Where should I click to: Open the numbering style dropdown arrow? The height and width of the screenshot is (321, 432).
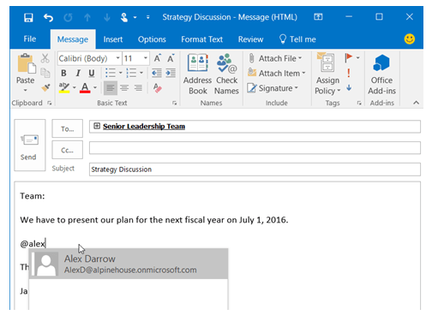click(x=141, y=73)
